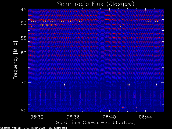This screenshot has height=129, width=172.
Task: Click the 'BG subtracted' footer text
Action: point(58,128)
